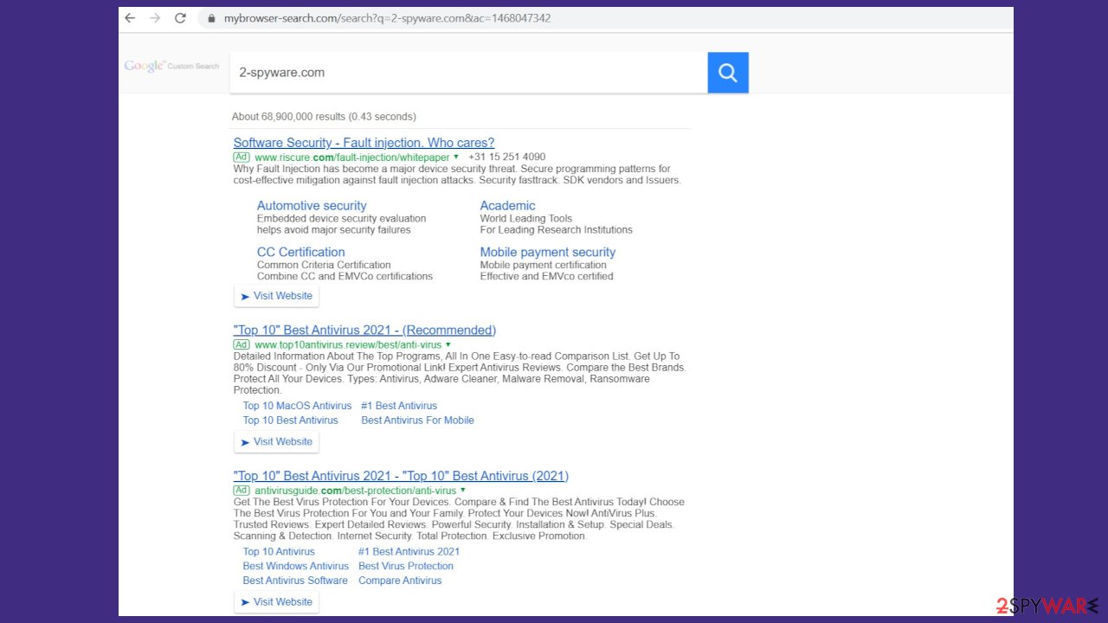1108x623 pixels.
Task: Open '"Top 10" Best Antivirus 2021 - (Recommended)' title
Action: click(364, 331)
